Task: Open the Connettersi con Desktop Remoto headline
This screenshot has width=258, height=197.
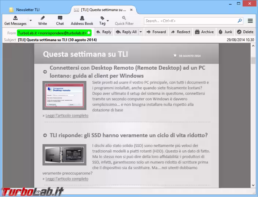Action: [x=128, y=72]
